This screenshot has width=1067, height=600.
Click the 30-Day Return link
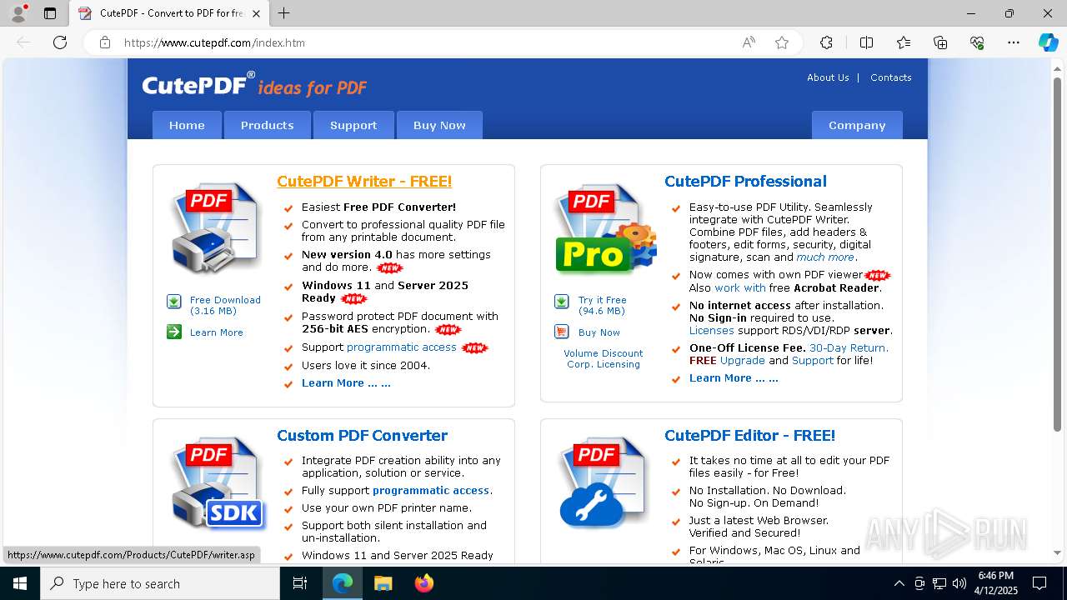[x=849, y=347]
